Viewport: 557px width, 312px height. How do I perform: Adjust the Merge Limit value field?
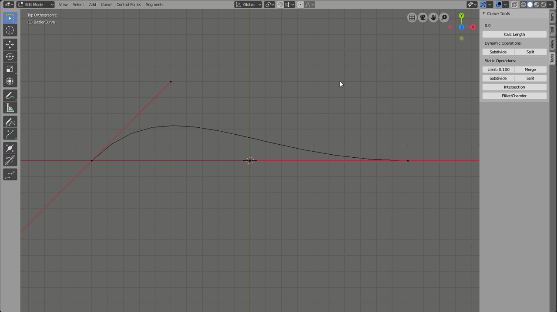[498, 70]
